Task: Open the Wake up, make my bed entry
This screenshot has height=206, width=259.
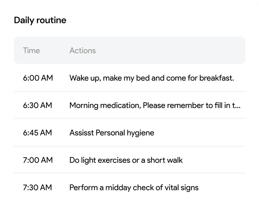Action: (x=152, y=78)
